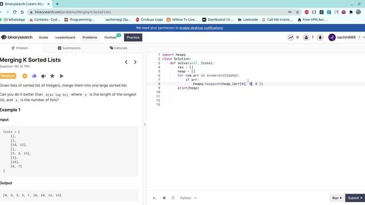Click the 'Merging K Sorted Lists' title

coord(30,60)
